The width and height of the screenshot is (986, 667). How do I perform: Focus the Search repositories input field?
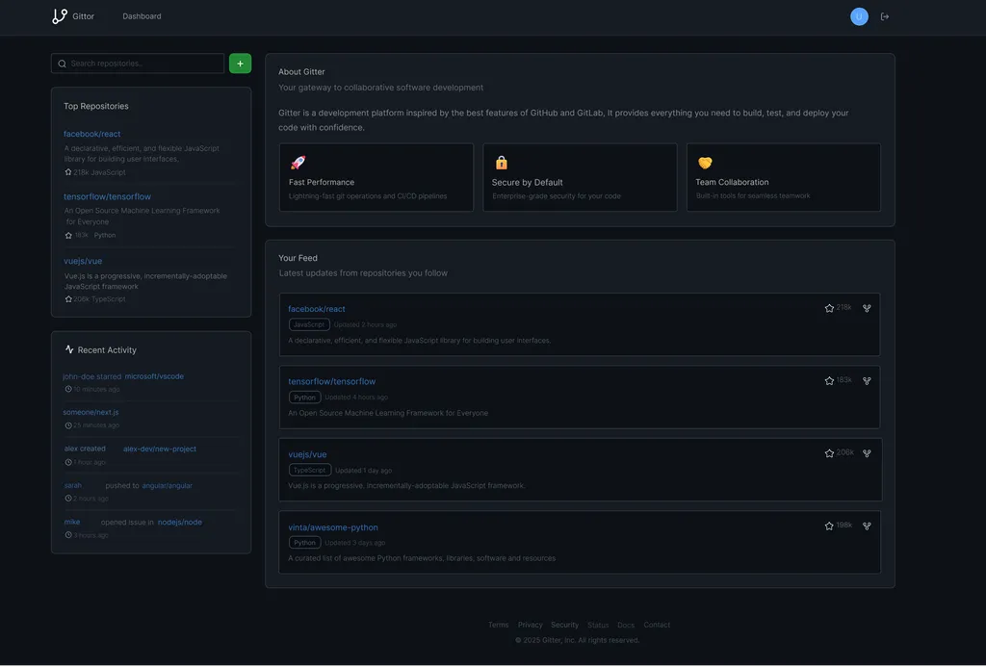pos(144,64)
